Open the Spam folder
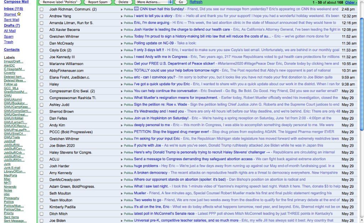Viewport: 364px width, 223px height. (x=9, y=37)
